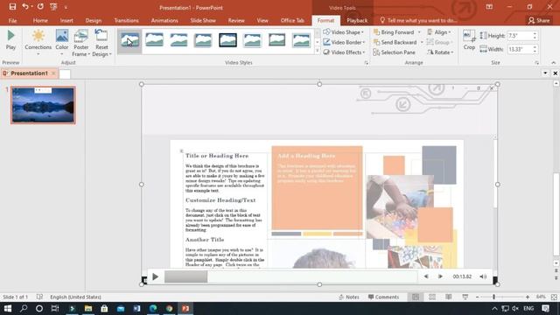Click the zoom slider
This screenshot has width=560, height=315.
501,297
